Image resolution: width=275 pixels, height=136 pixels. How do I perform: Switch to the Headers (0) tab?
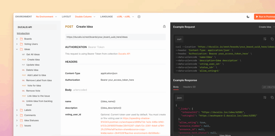[x=189, y=87]
